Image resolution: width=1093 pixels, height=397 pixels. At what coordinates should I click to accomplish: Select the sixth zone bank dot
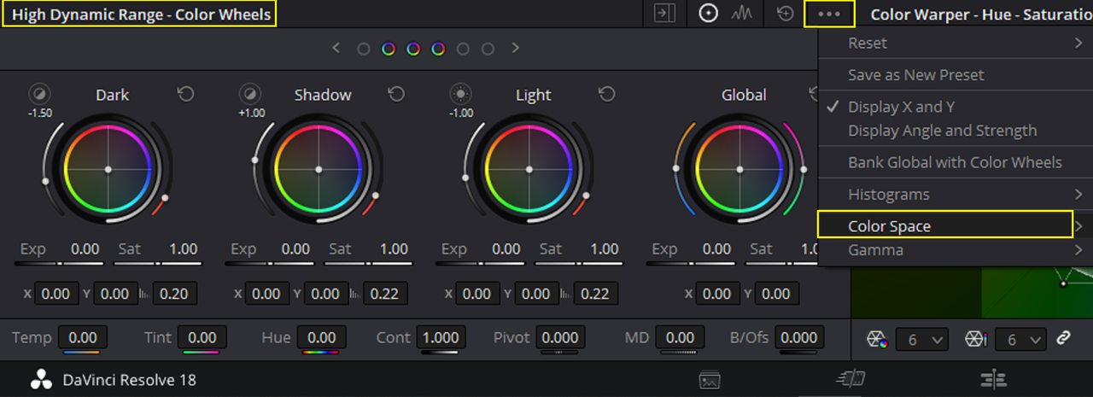click(x=488, y=50)
